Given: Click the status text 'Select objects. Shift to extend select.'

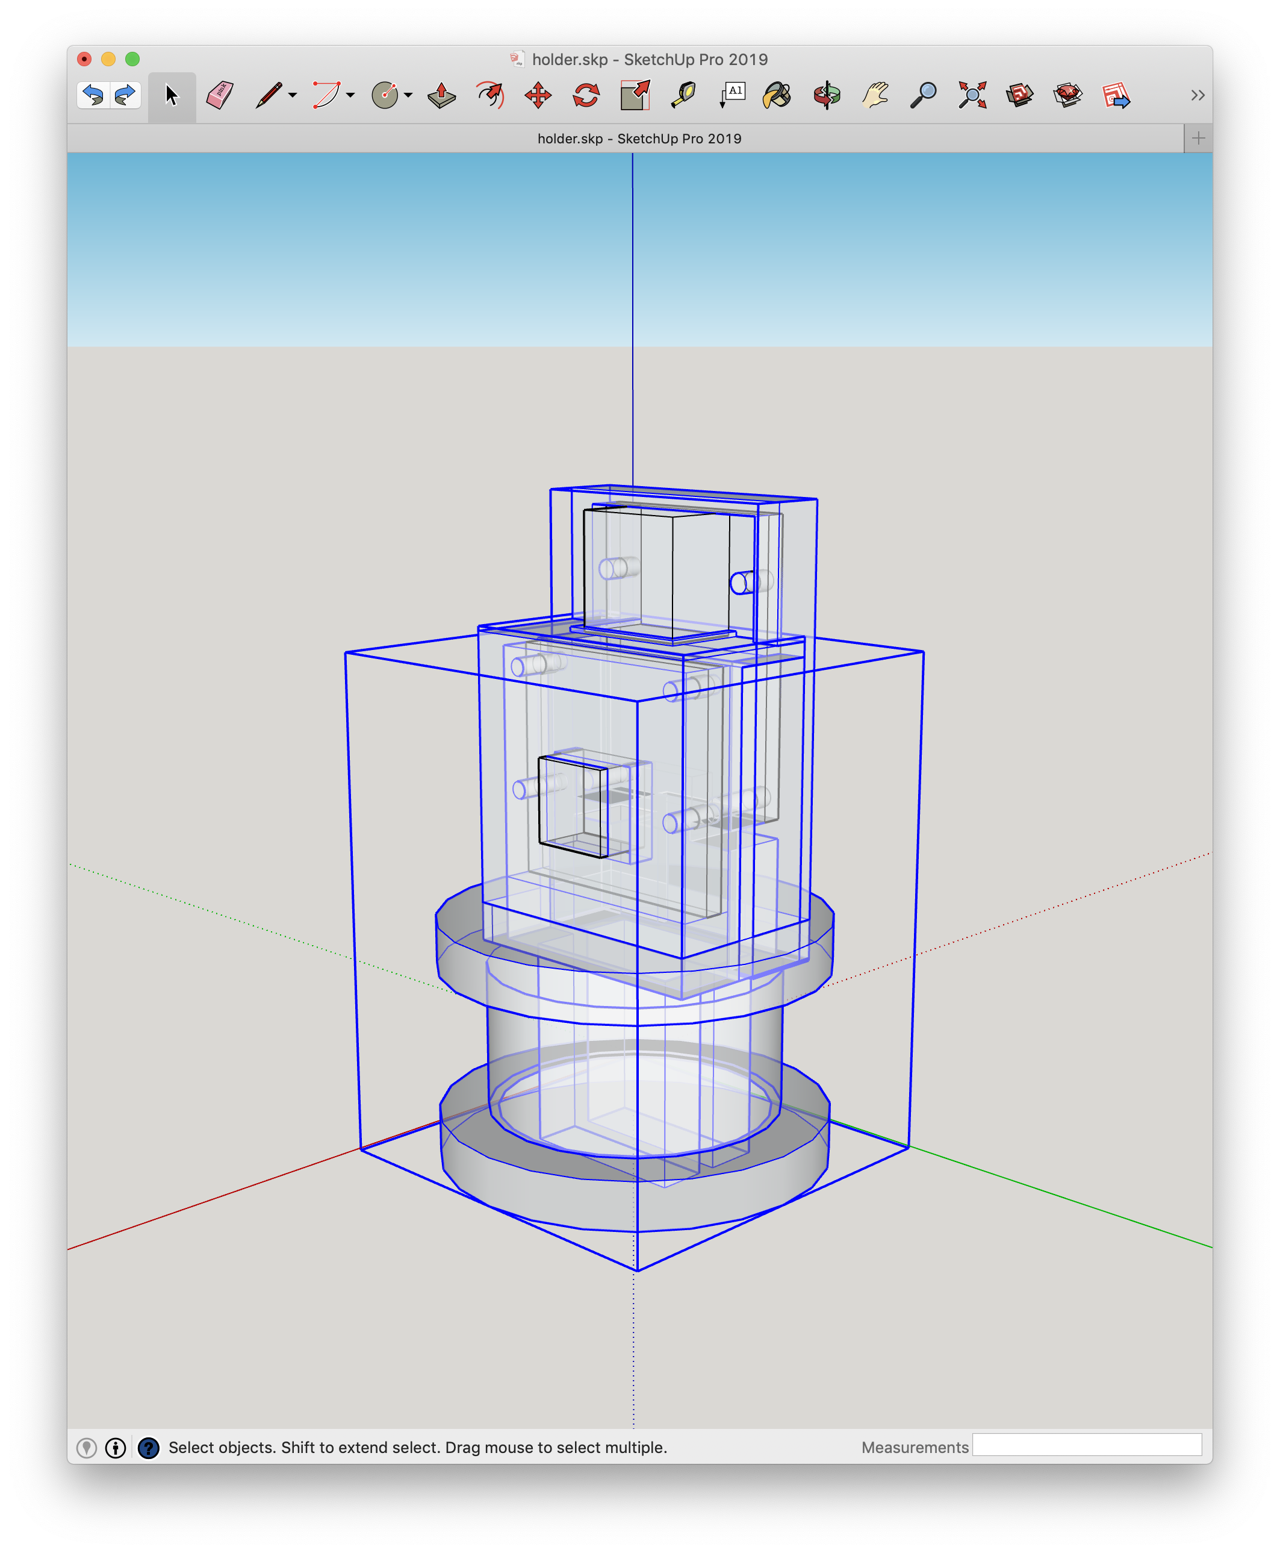Looking at the screenshot, I should (x=305, y=1448).
